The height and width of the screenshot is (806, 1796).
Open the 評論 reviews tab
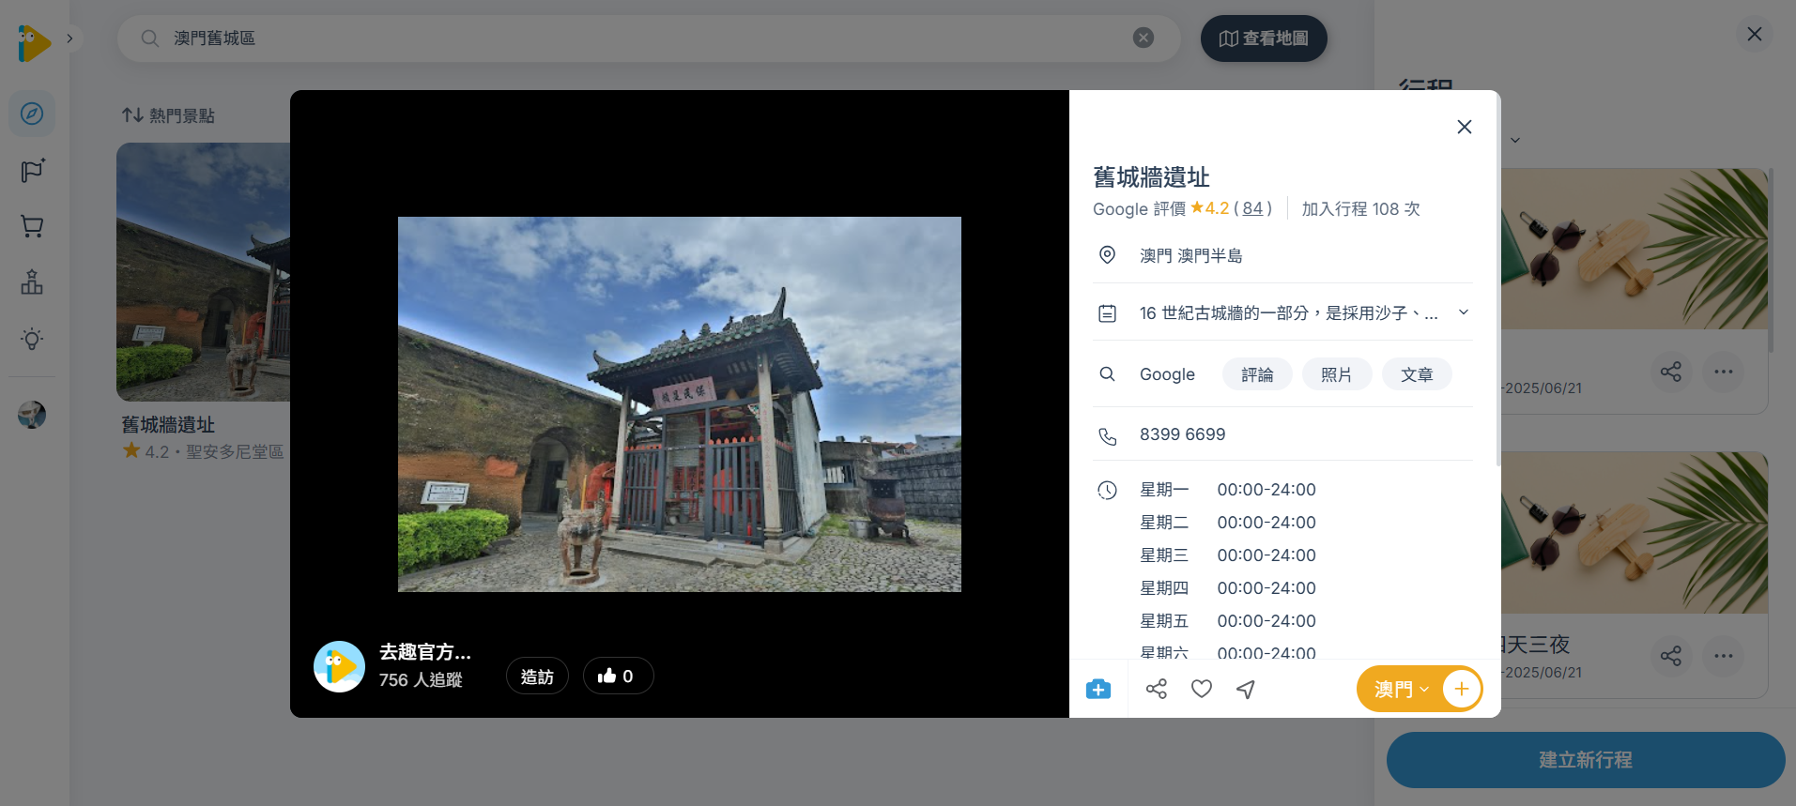(1257, 374)
